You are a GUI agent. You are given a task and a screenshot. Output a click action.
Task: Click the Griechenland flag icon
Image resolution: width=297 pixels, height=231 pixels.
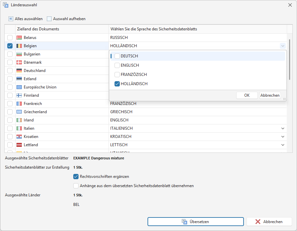[19, 112]
